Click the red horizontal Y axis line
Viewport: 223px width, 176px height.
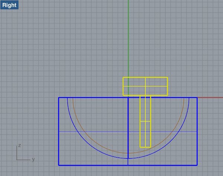click(x=210, y=98)
